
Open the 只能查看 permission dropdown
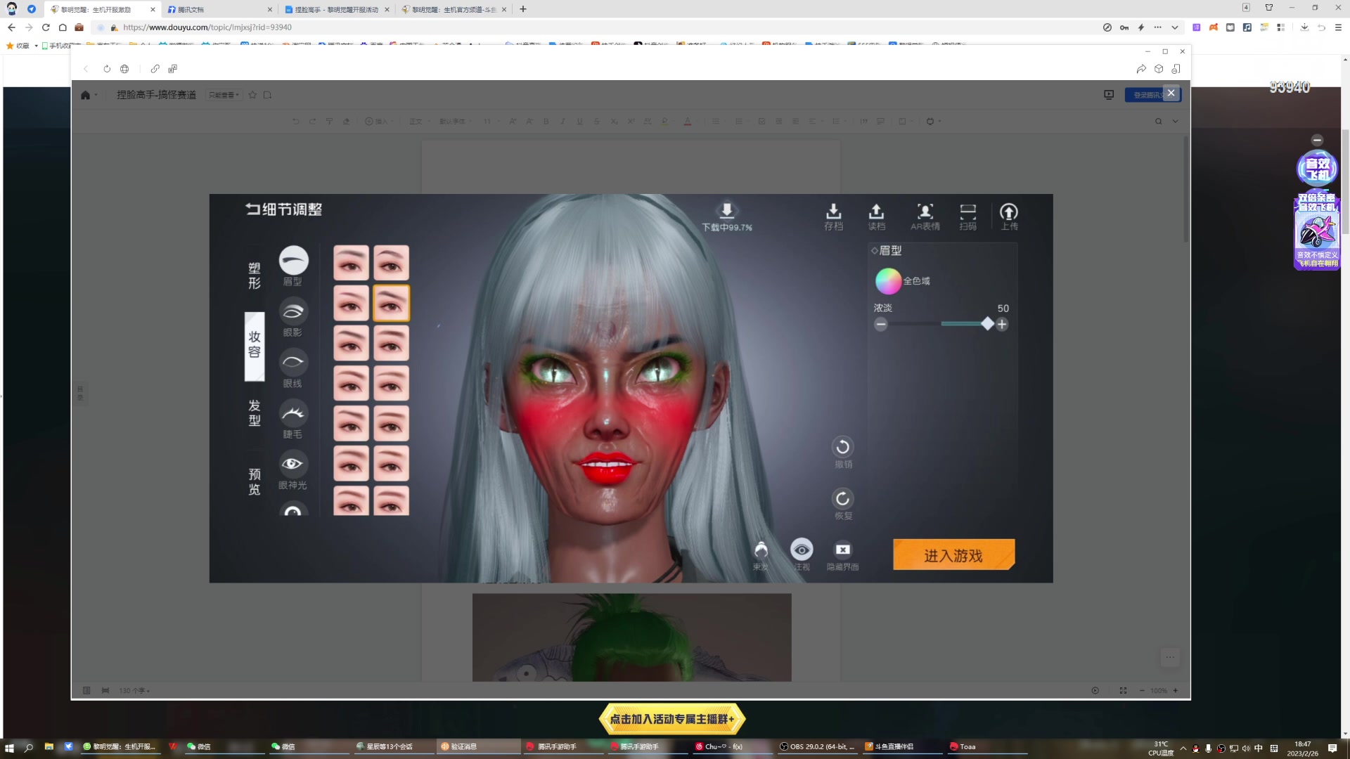pos(224,95)
